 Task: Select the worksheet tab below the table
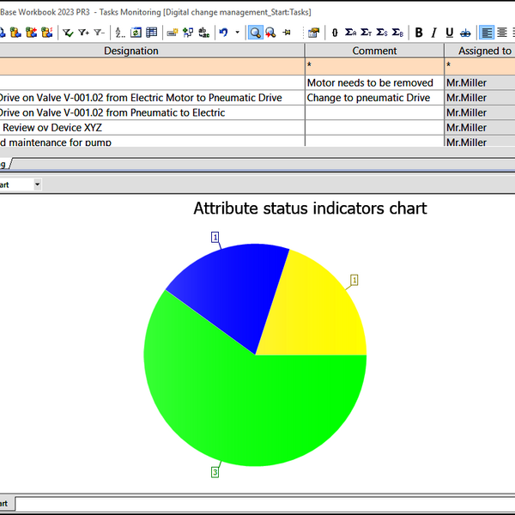[x=4, y=163]
